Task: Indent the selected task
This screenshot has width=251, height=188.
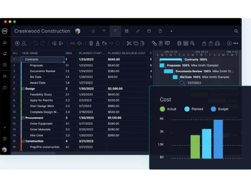Action: click(x=61, y=43)
